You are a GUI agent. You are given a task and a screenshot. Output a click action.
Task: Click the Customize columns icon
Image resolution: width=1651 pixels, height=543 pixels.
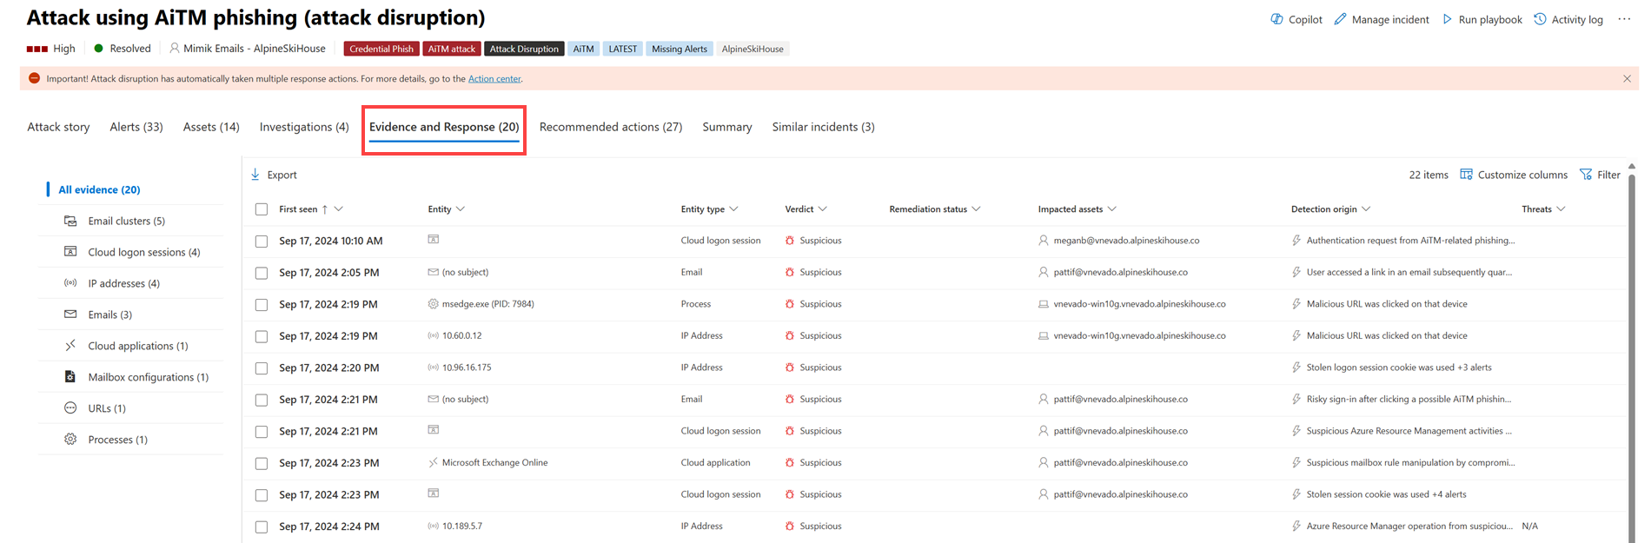coord(1466,175)
